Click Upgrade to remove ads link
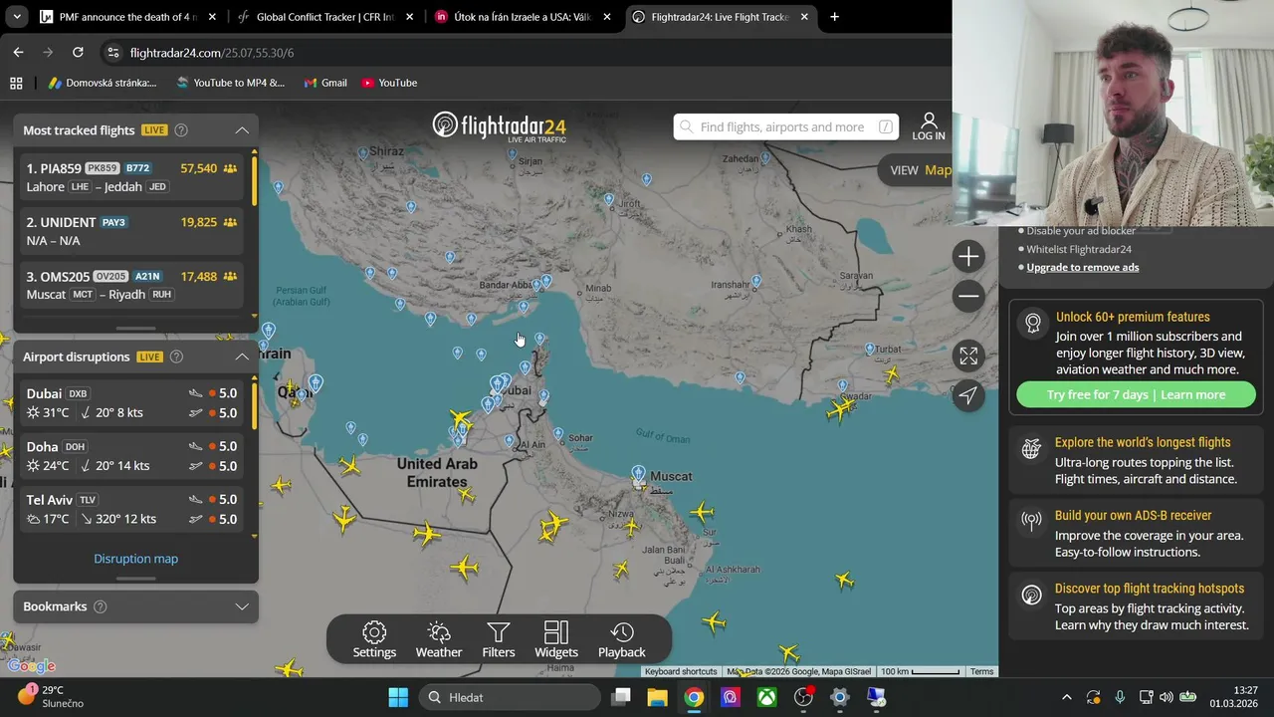The image size is (1274, 717). pos(1083,267)
